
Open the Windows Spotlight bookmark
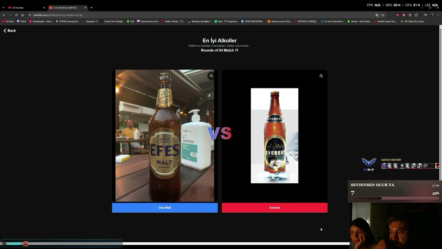pyautogui.click(x=200, y=21)
